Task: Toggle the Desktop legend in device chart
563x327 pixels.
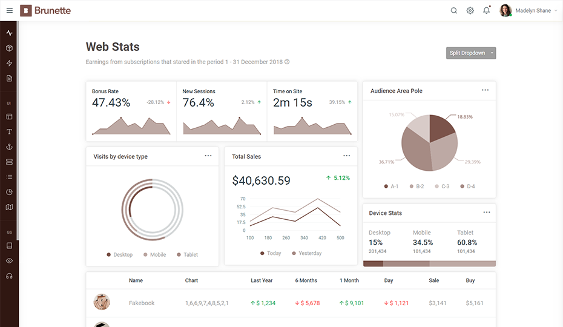Action: coord(120,254)
